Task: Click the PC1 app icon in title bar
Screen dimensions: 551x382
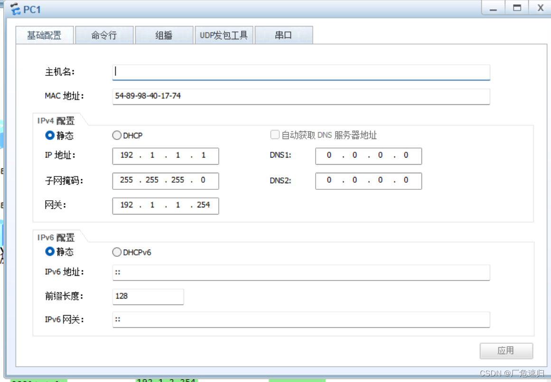Action: (x=15, y=9)
